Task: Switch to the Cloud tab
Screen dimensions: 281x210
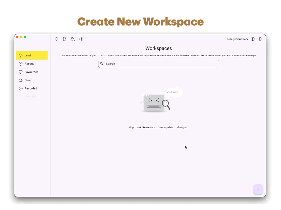Action: [28, 80]
